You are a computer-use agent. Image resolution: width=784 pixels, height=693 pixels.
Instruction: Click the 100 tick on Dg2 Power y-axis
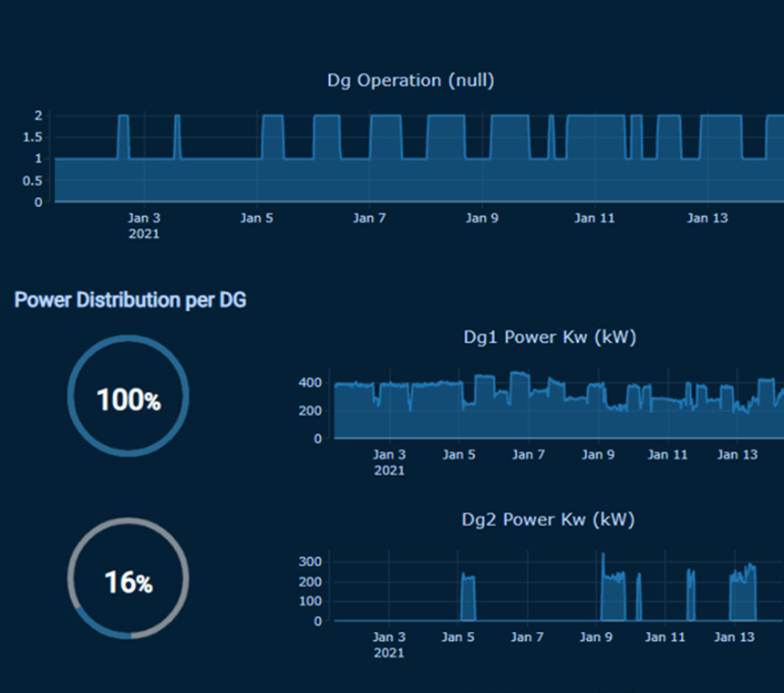pyautogui.click(x=311, y=601)
